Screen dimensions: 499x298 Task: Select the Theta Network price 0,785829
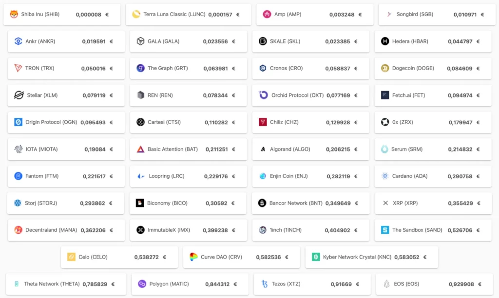[x=95, y=284]
